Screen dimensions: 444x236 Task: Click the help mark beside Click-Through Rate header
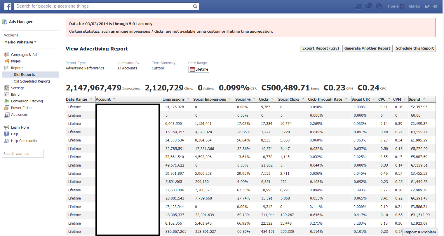point(346,99)
